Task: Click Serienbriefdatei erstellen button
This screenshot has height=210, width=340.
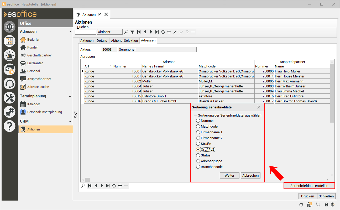Action: [x=309, y=186]
